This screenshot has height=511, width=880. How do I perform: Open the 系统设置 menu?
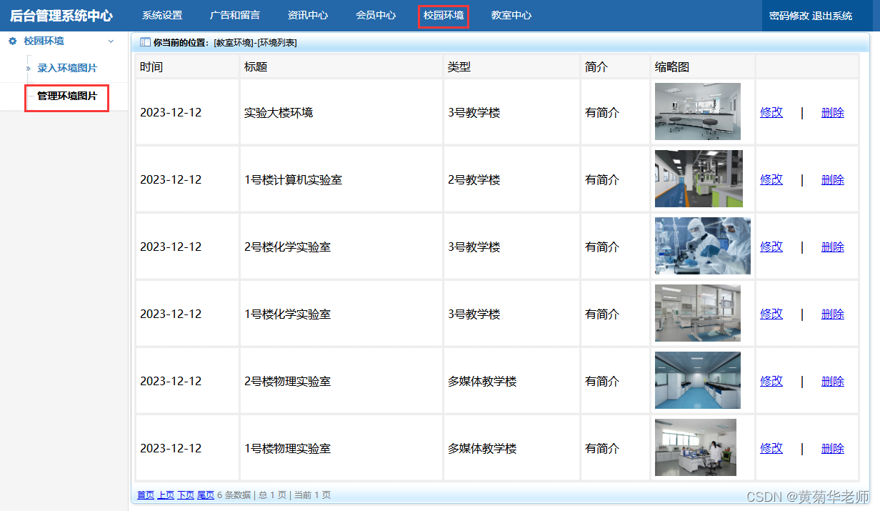click(161, 15)
